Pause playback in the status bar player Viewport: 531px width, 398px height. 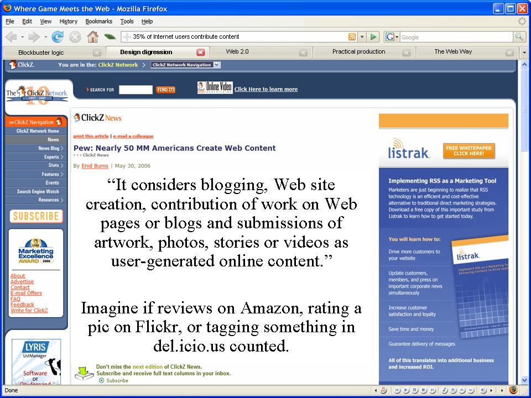click(415, 391)
